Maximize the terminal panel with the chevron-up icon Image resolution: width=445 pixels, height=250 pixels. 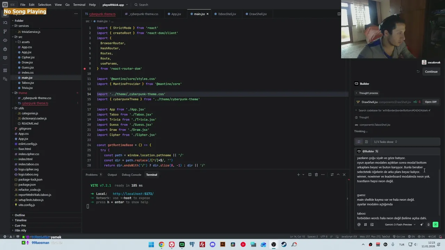[338, 175]
